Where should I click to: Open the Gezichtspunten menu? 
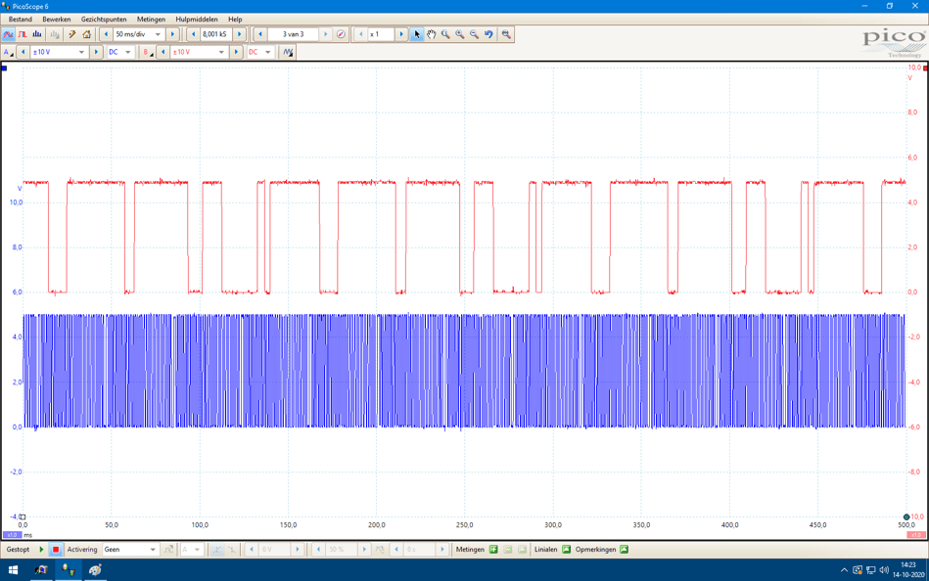[104, 19]
